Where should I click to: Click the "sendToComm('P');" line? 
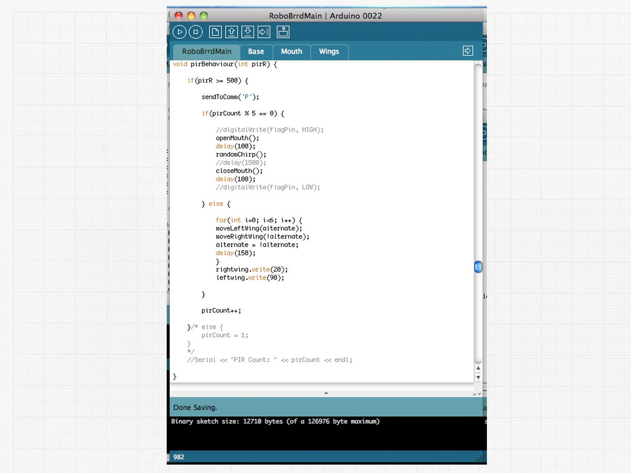[230, 97]
